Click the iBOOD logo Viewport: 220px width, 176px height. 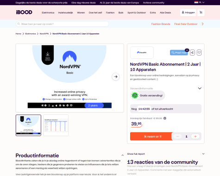tap(24, 12)
